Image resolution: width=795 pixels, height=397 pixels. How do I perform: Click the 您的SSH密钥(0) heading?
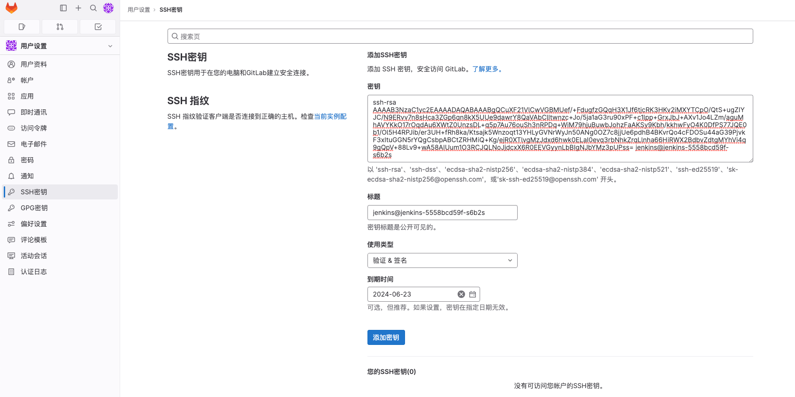tap(391, 372)
